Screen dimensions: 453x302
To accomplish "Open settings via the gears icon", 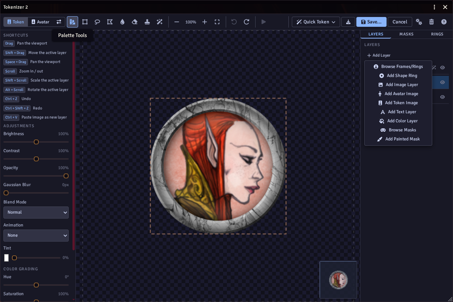I will [x=419, y=22].
